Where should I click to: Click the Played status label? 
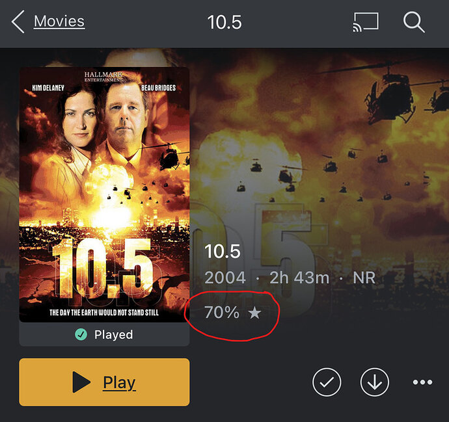tap(113, 335)
